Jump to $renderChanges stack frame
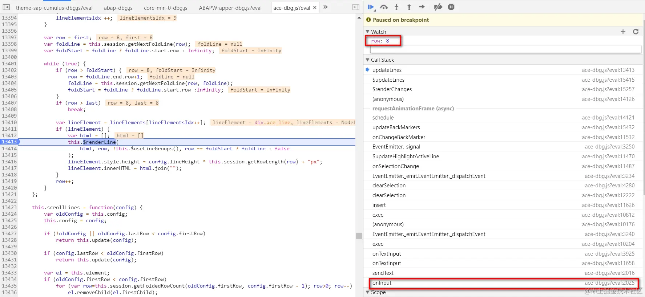This screenshot has width=645, height=297. (x=503, y=89)
